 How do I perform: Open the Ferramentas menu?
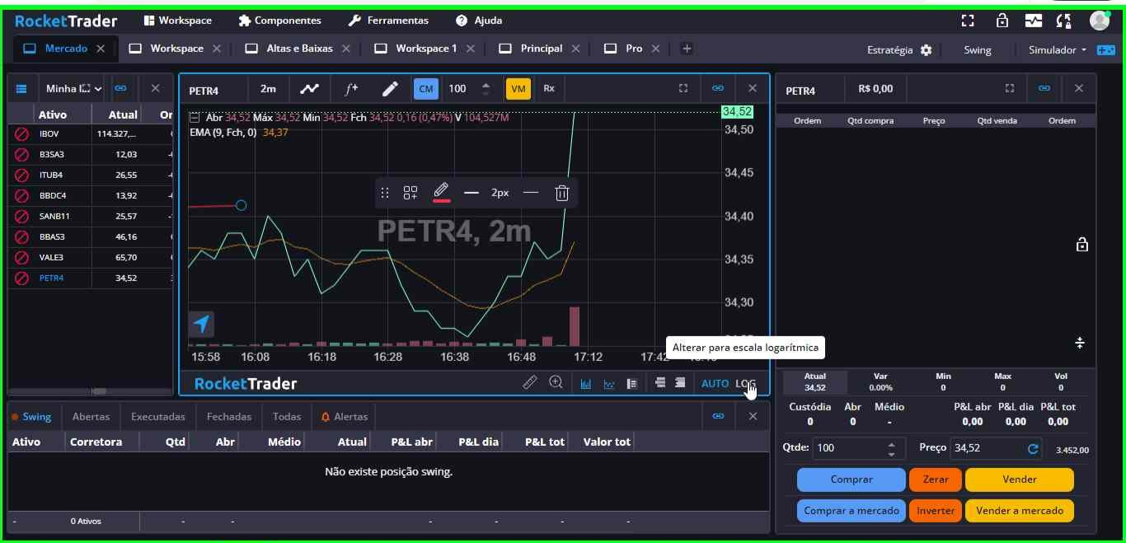click(388, 21)
